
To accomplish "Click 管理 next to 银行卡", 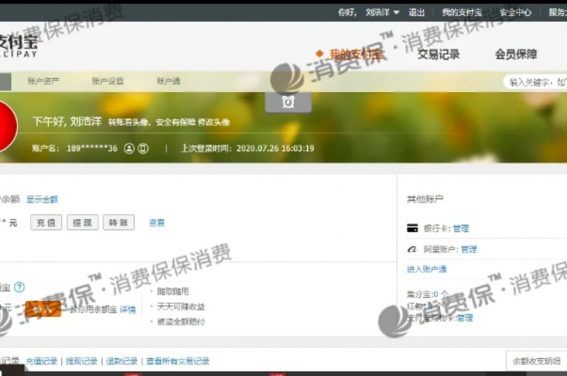I will 461,229.
